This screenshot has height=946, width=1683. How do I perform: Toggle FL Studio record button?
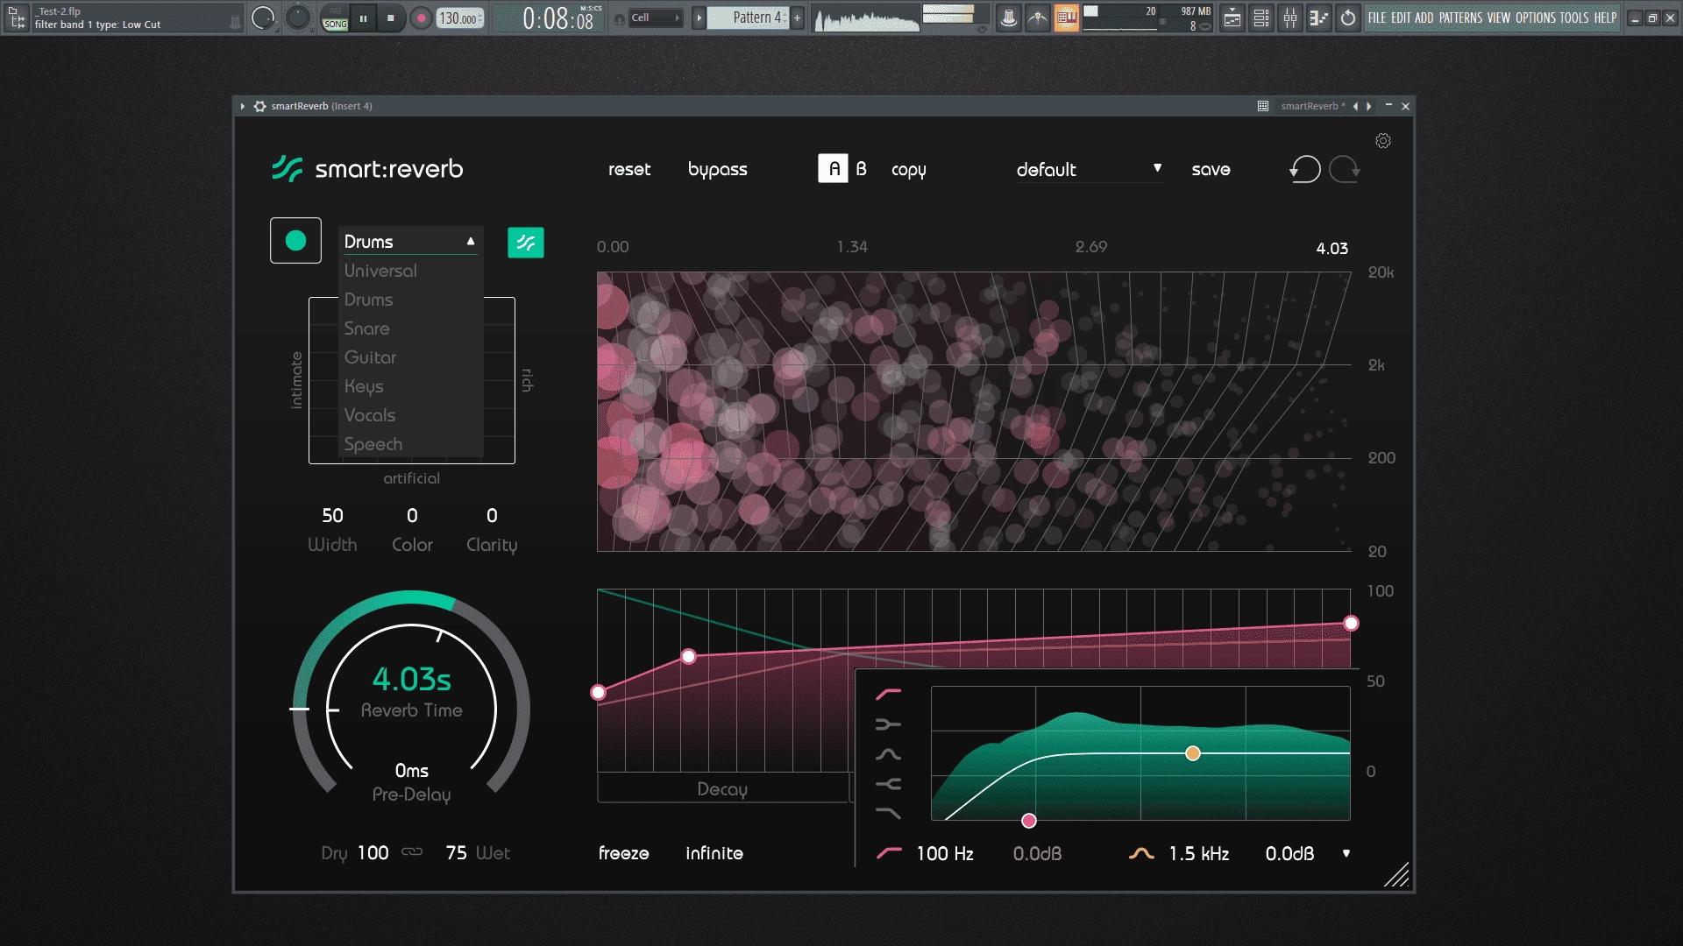click(422, 18)
